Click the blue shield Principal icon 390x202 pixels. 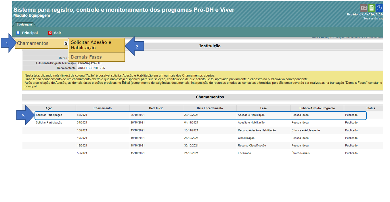(18, 33)
